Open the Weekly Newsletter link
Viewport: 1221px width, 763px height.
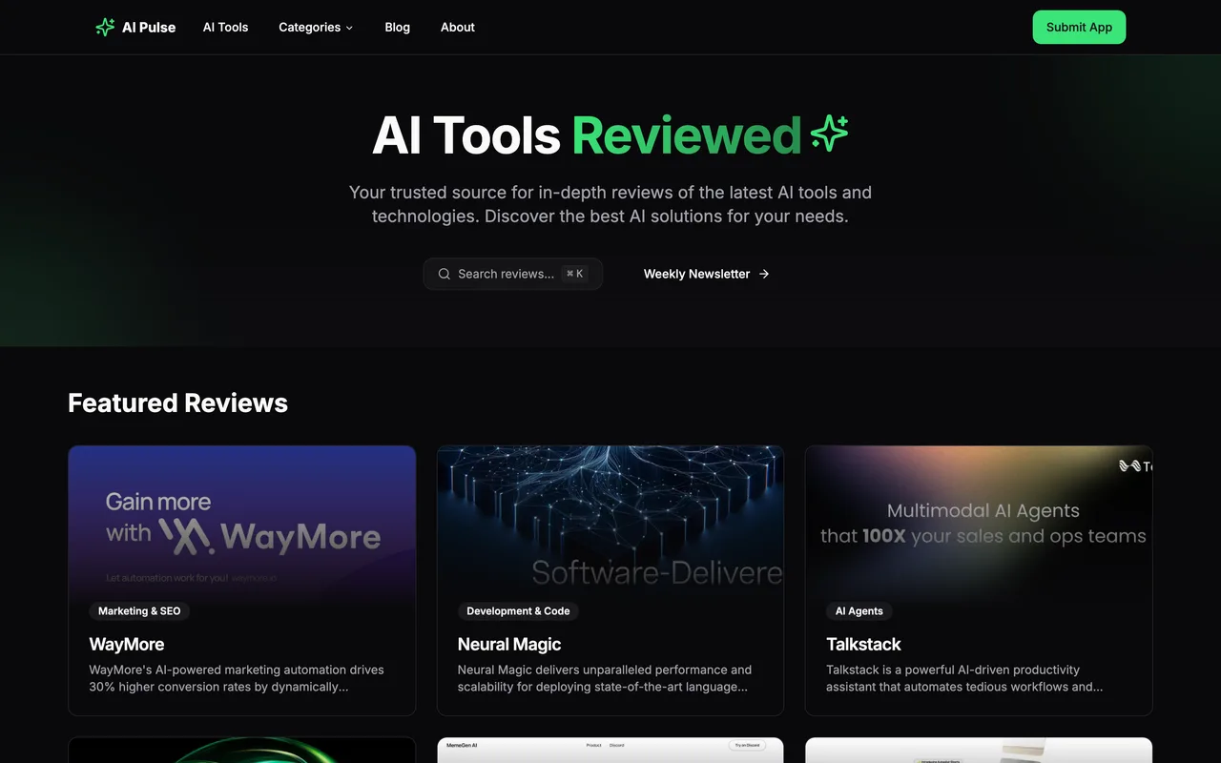[707, 274]
